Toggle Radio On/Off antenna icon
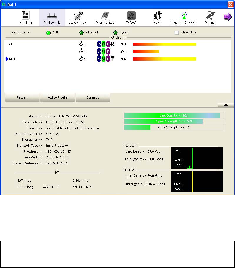The width and height of the screenshot is (235, 268). [184, 16]
